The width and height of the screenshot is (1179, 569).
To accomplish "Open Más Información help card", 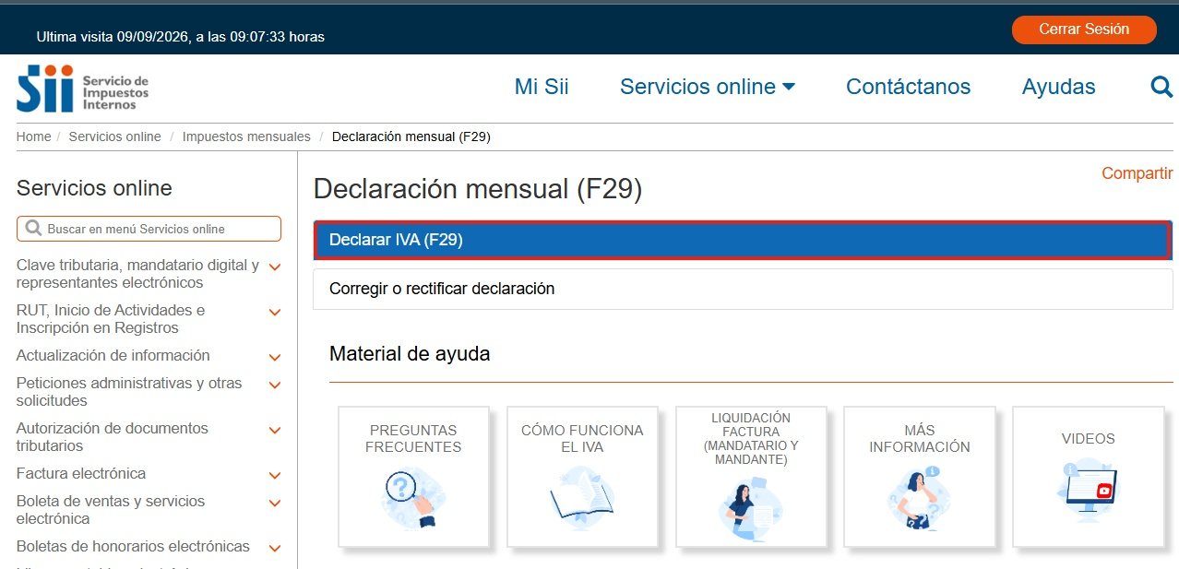I will pyautogui.click(x=920, y=477).
